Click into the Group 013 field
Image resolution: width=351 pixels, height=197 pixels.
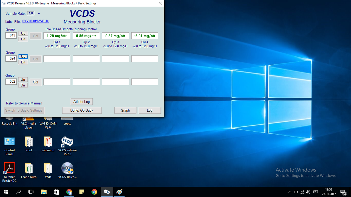point(11,35)
